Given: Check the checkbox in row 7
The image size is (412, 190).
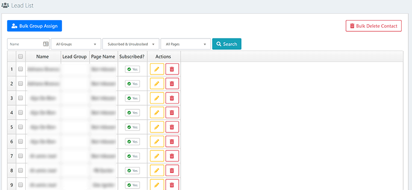Looking at the screenshot, I should click(21, 156).
